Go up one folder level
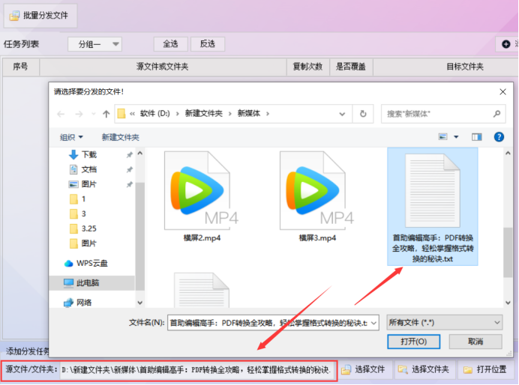The image size is (519, 385). click(106, 115)
